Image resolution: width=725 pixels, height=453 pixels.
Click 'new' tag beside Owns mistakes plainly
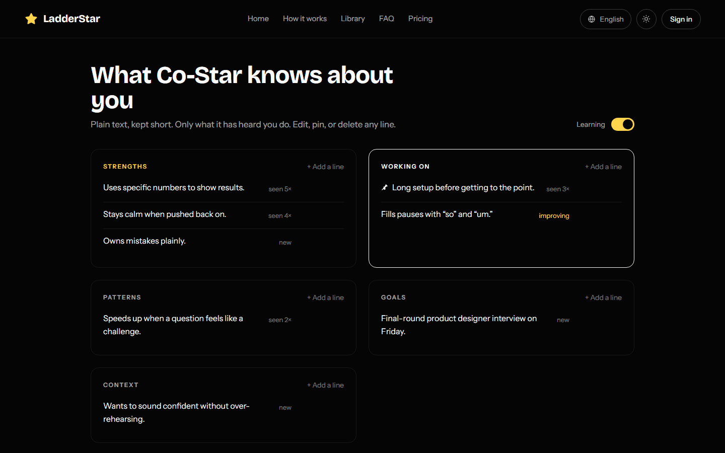285,243
